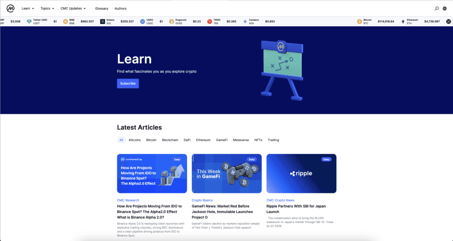The image size is (453, 241).
Task: Click the Cardano price $0.892
Action: [x=270, y=21]
